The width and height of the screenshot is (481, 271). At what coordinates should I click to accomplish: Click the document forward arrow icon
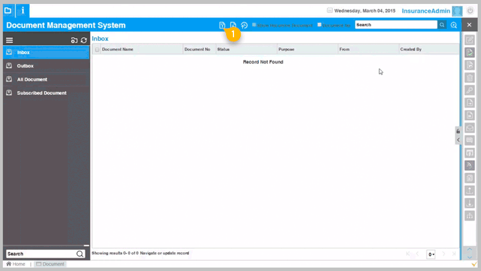[x=470, y=103]
